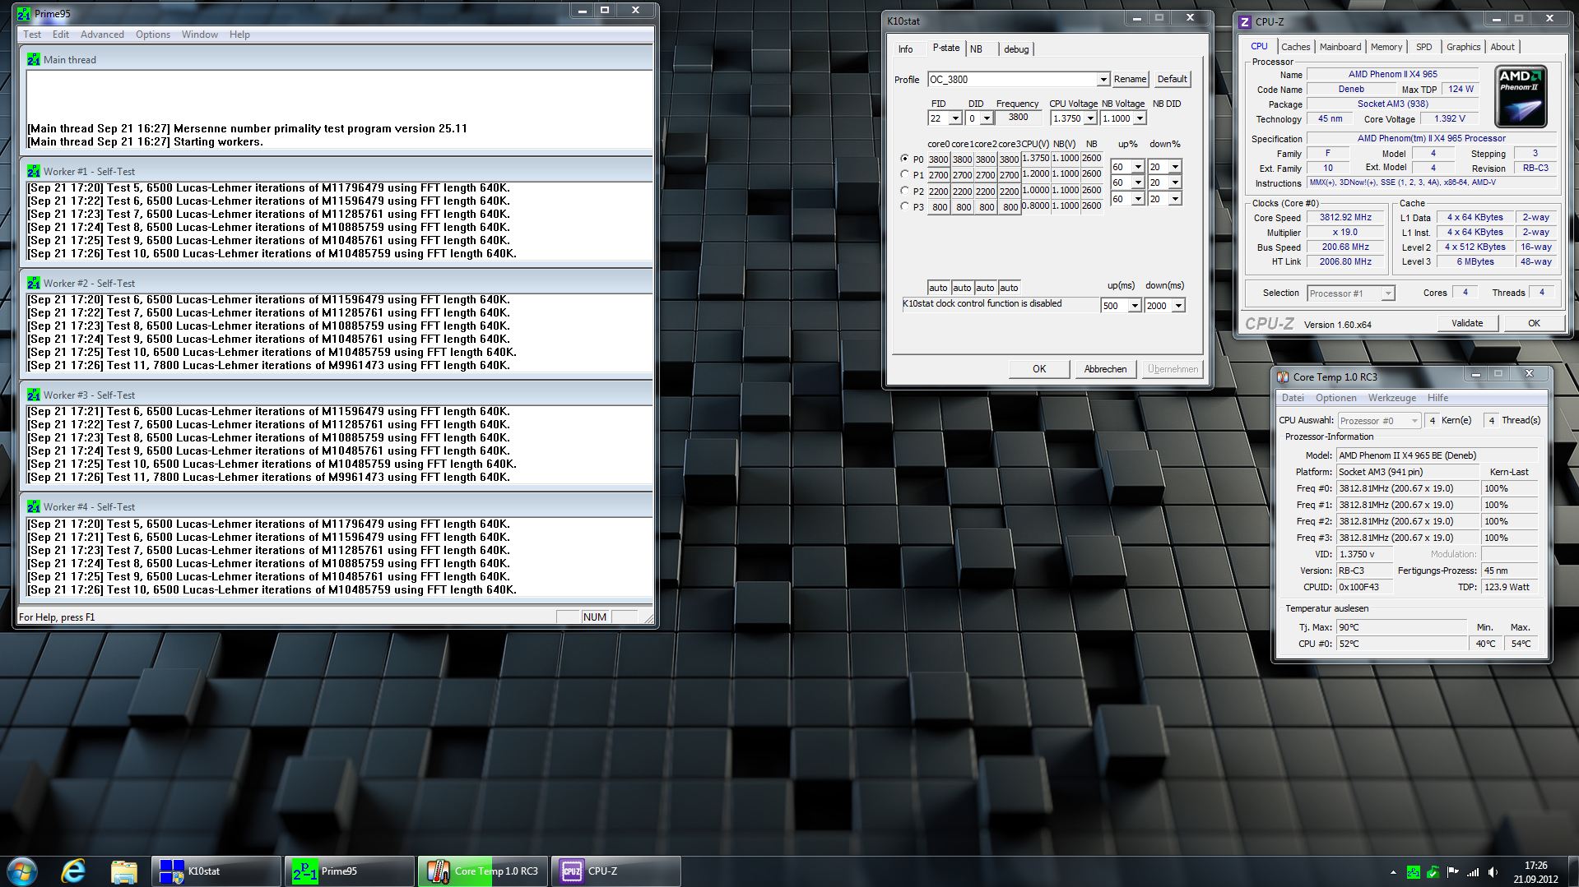
Task: Toggle the core2 auto button in K10stat
Action: (985, 288)
